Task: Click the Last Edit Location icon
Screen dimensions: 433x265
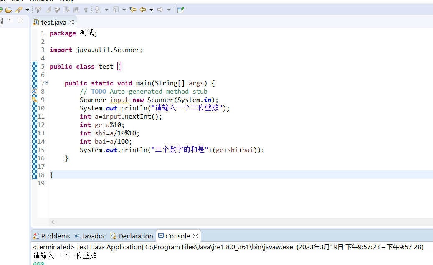Action: click(133, 10)
